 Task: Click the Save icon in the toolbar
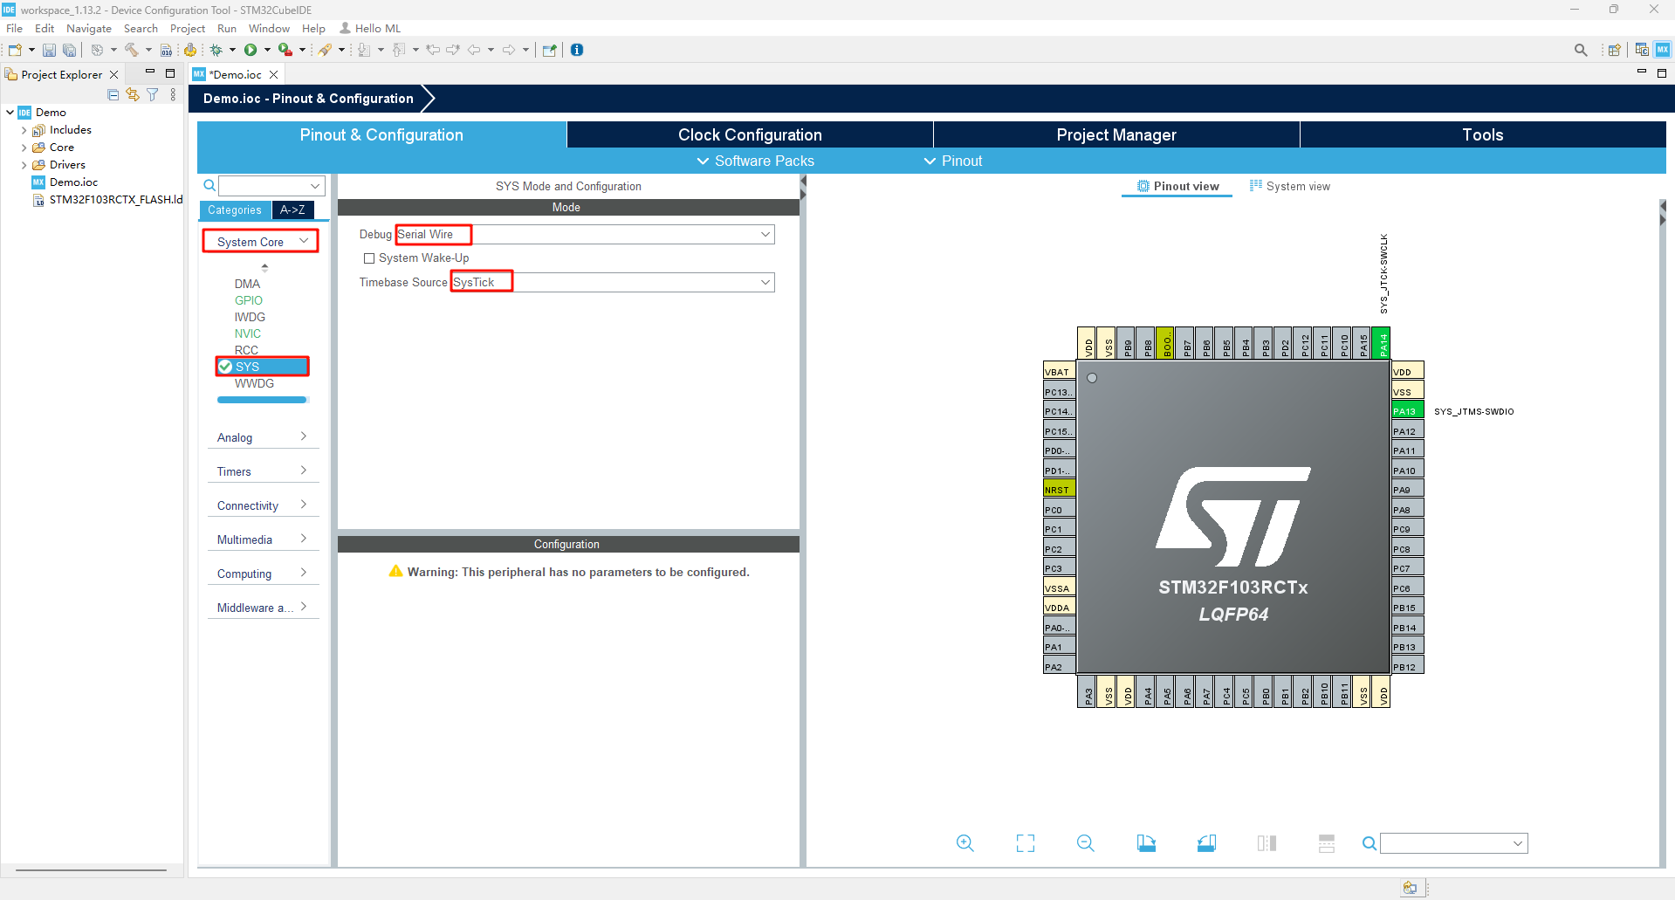tap(49, 51)
